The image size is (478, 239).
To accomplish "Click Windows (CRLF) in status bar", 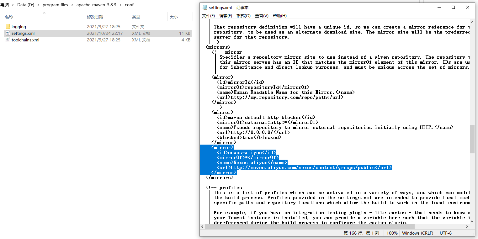I will point(417,233).
